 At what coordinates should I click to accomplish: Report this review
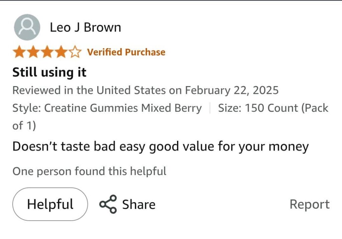pyautogui.click(x=309, y=204)
